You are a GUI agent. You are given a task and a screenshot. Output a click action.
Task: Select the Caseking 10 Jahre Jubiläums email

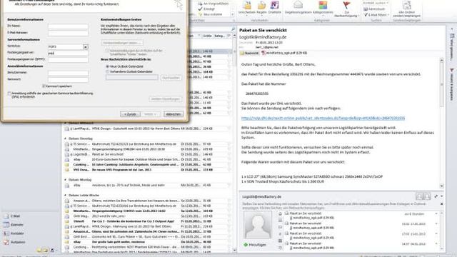(x=148, y=165)
